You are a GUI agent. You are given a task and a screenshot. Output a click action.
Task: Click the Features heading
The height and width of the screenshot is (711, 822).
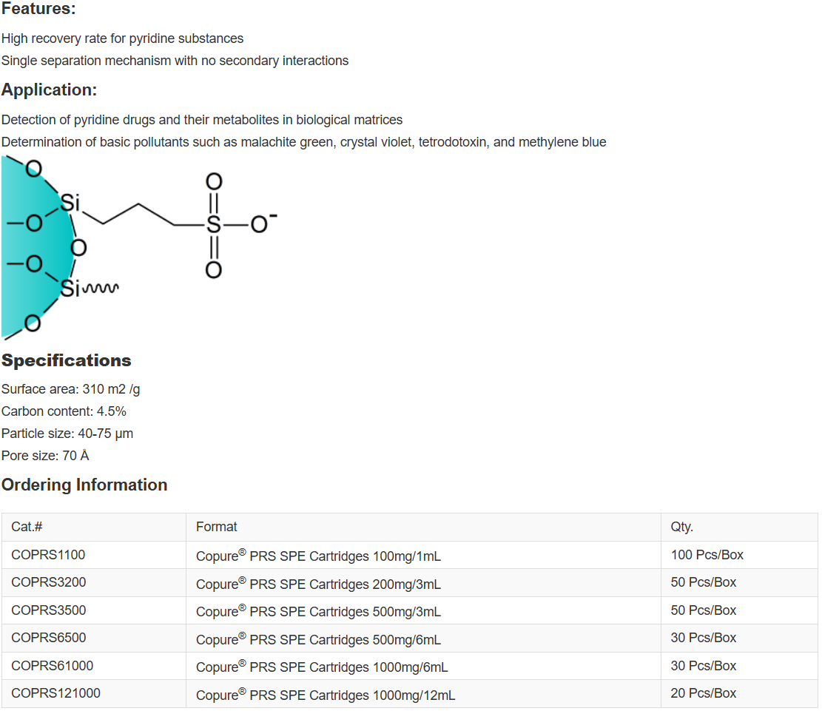tap(38, 10)
